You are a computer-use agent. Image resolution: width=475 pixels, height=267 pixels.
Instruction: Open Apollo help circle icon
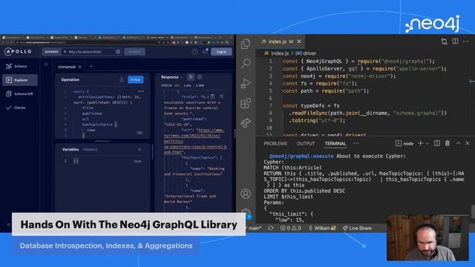[194, 52]
